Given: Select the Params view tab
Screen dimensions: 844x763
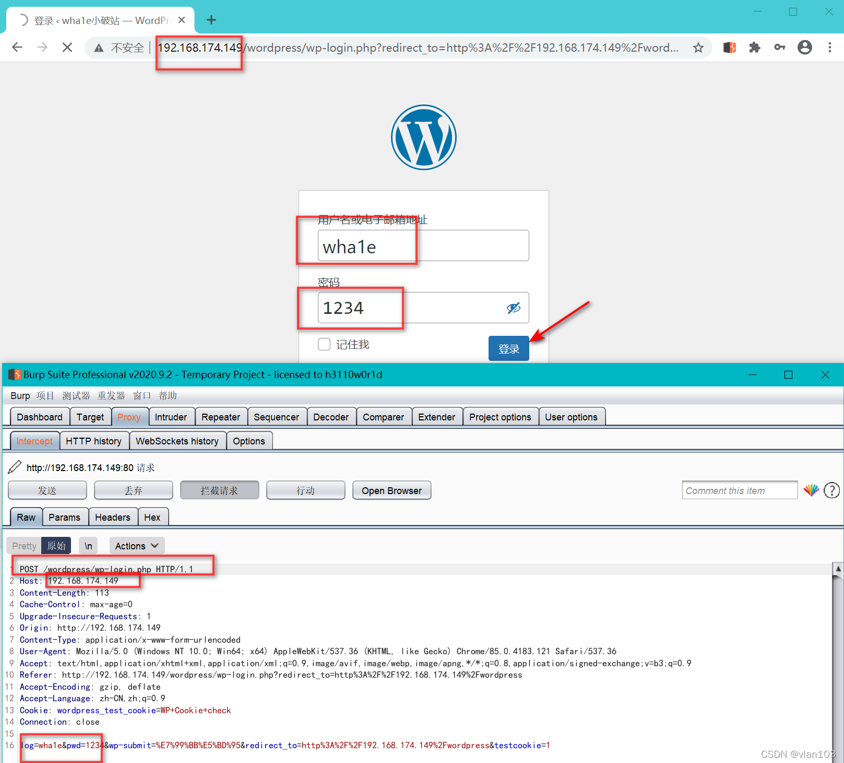Looking at the screenshot, I should click(65, 517).
